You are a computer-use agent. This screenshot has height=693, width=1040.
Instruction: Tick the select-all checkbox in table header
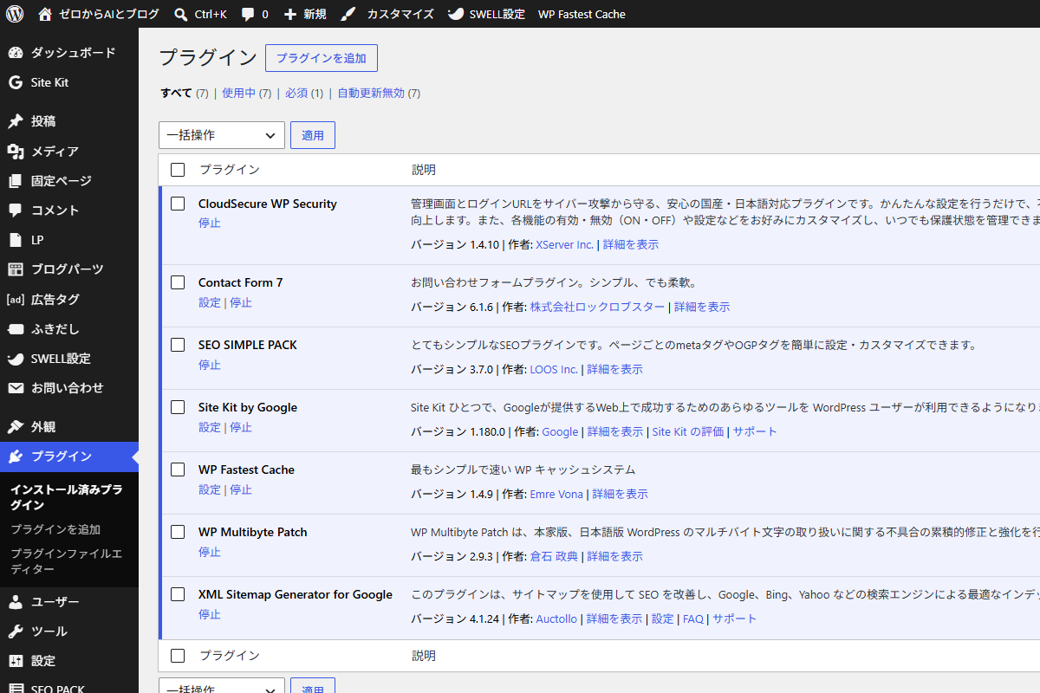tap(178, 170)
